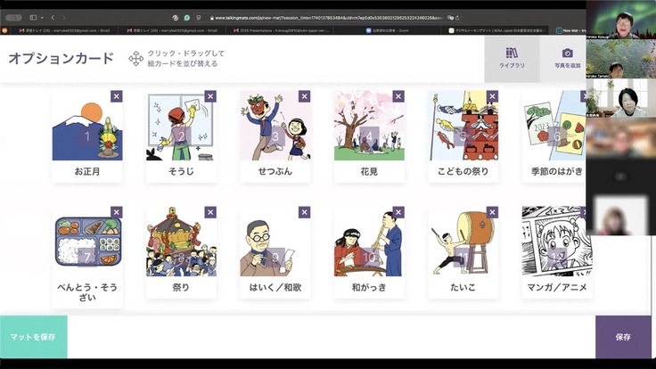Select the 祭り card image
The width and height of the screenshot is (656, 369).
[x=181, y=242]
